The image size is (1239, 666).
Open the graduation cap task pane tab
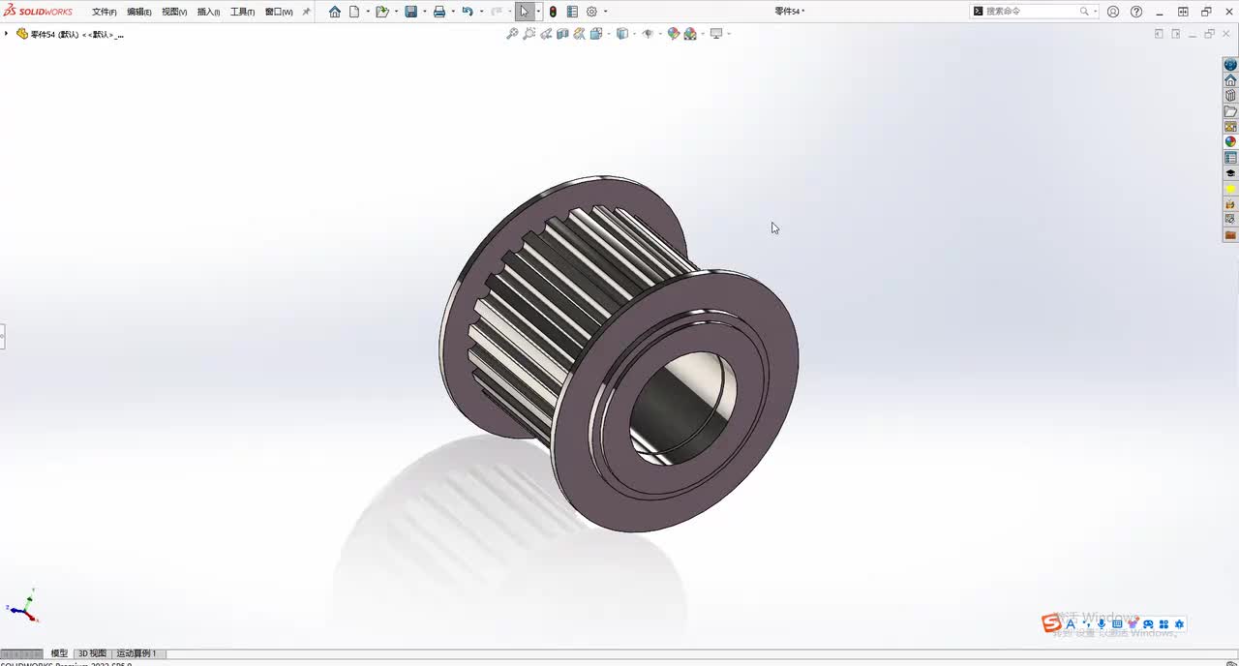[1230, 173]
